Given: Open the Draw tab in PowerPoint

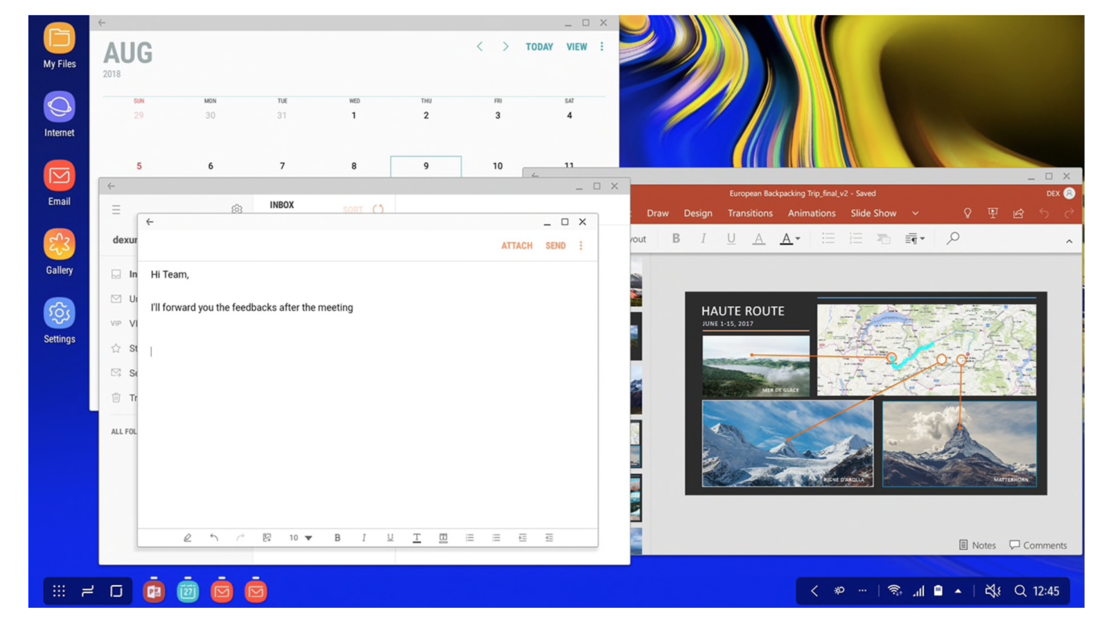Looking at the screenshot, I should coord(657,213).
